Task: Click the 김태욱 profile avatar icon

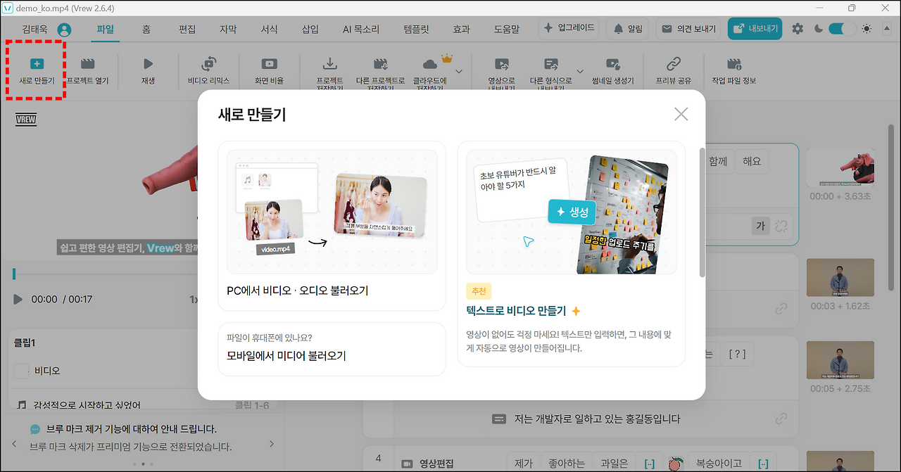Action: (64, 30)
